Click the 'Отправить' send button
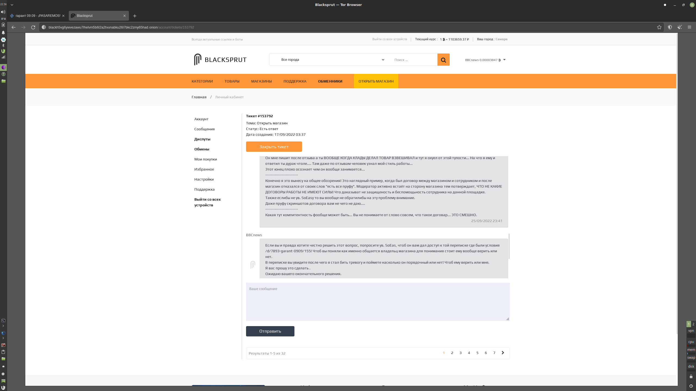 270,331
